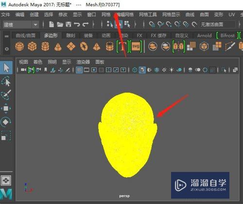
Task: Open the shelf options gear menu
Action: [x=7, y=49]
